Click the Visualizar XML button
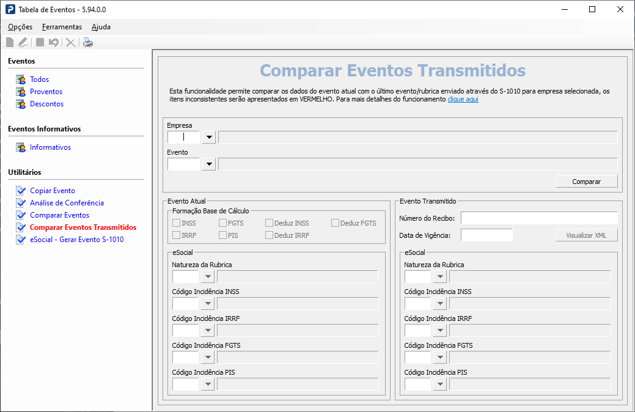635x412 pixels. tap(586, 235)
